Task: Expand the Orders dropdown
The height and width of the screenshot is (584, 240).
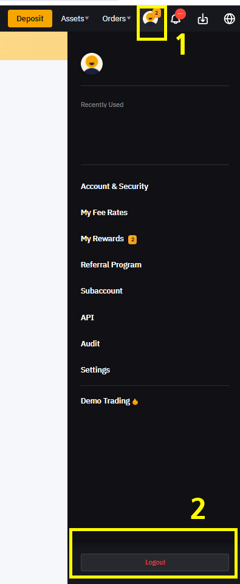Action: (117, 18)
